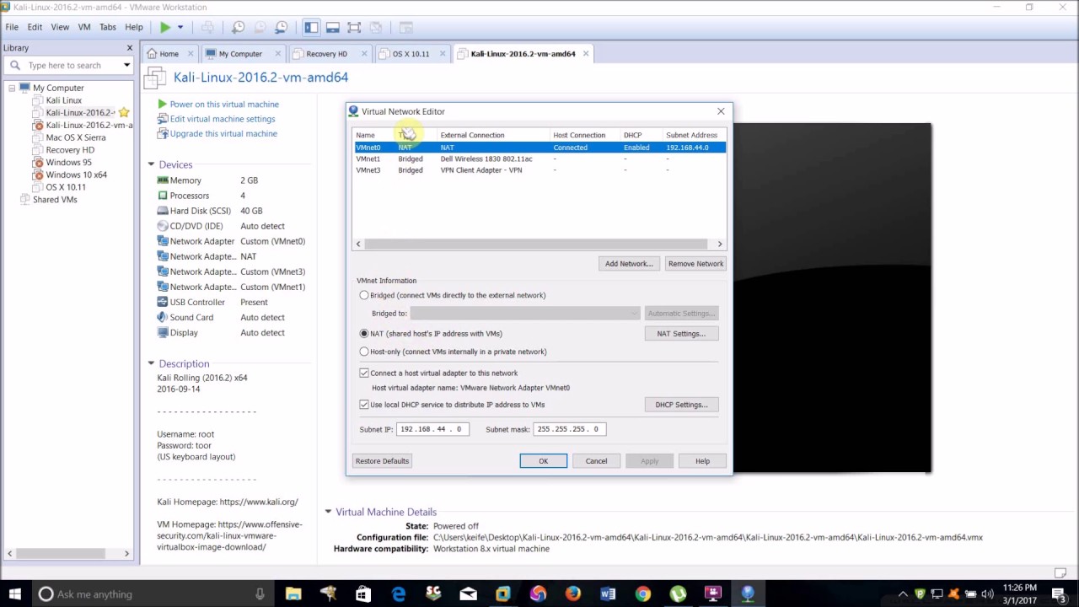The width and height of the screenshot is (1079, 607).
Task: Click the USB Controller device icon
Action: pyautogui.click(x=164, y=302)
